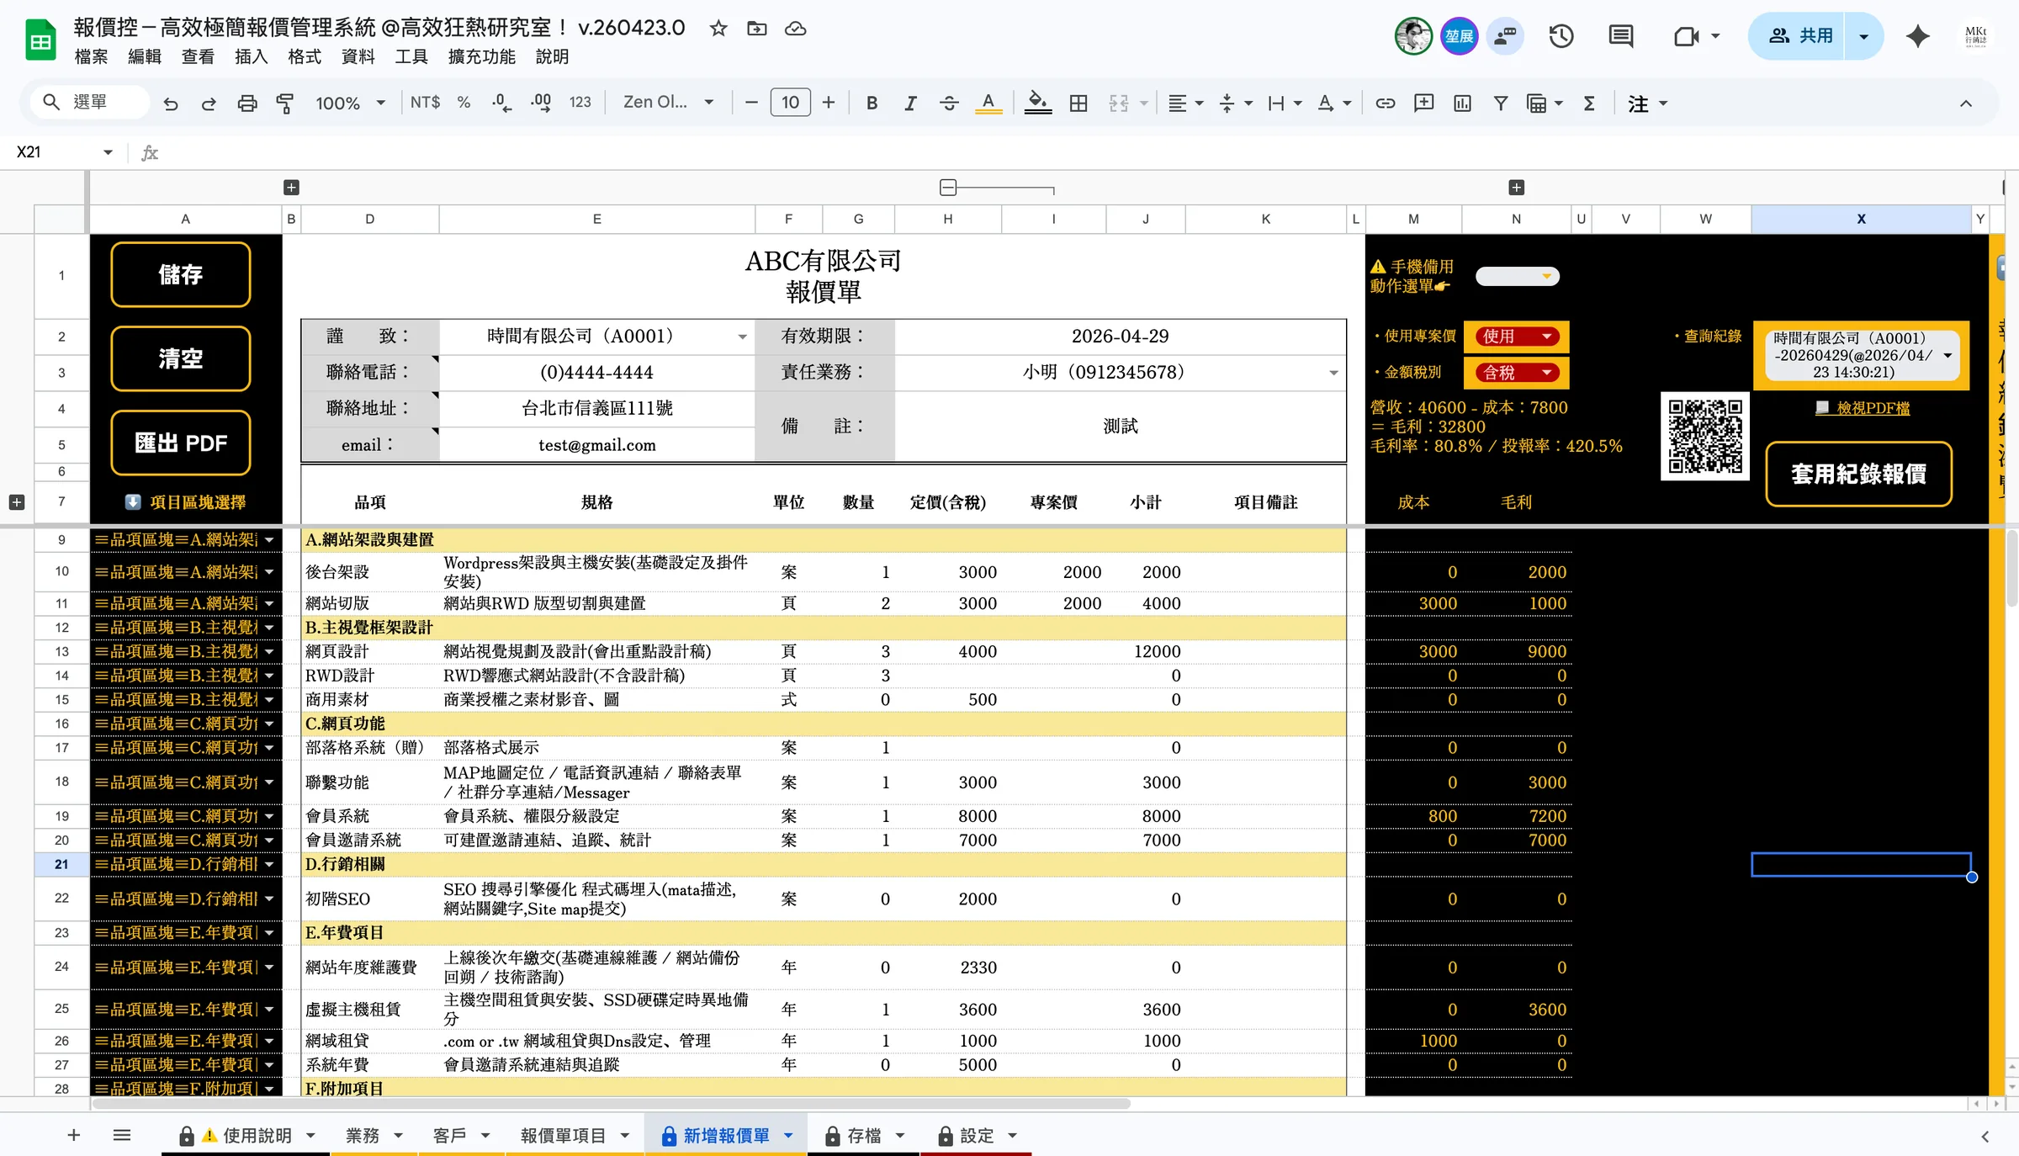Open the Zen Ol... font dropdown
This screenshot has height=1156, width=2019.
tap(668, 103)
